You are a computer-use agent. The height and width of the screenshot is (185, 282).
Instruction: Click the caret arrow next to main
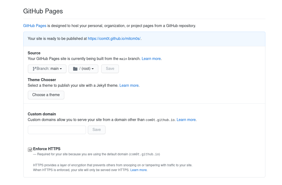pyautogui.click(x=61, y=69)
